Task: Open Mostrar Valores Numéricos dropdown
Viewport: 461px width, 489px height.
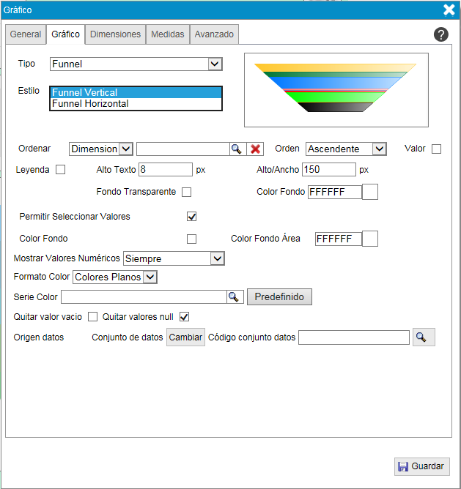Action: tap(174, 258)
